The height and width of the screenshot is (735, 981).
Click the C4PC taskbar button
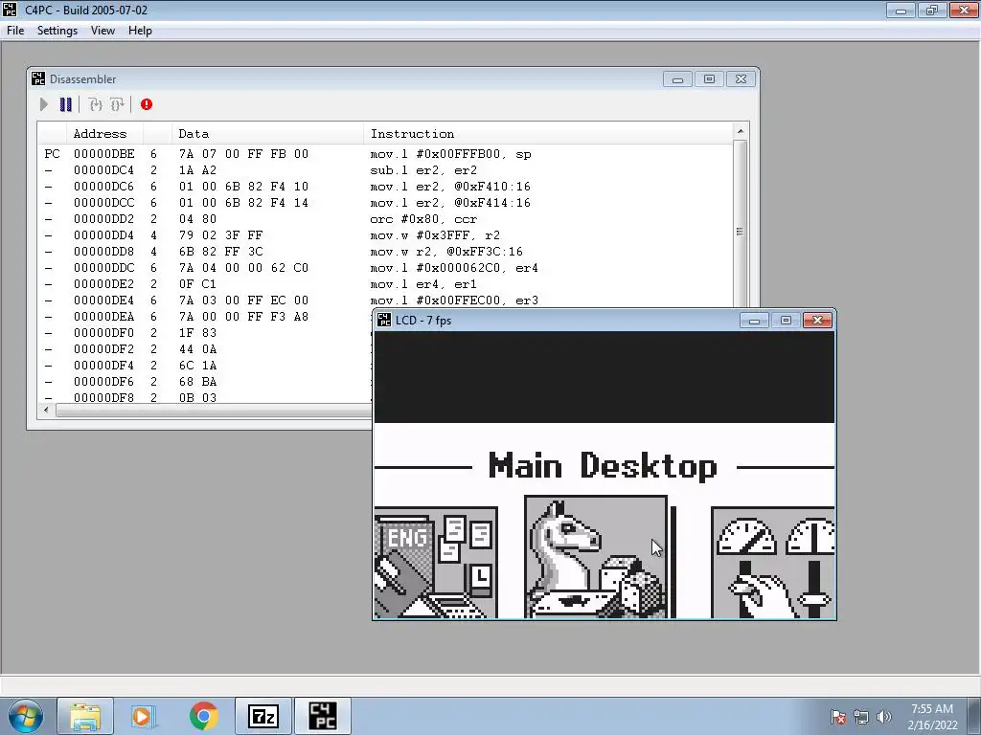click(x=322, y=716)
